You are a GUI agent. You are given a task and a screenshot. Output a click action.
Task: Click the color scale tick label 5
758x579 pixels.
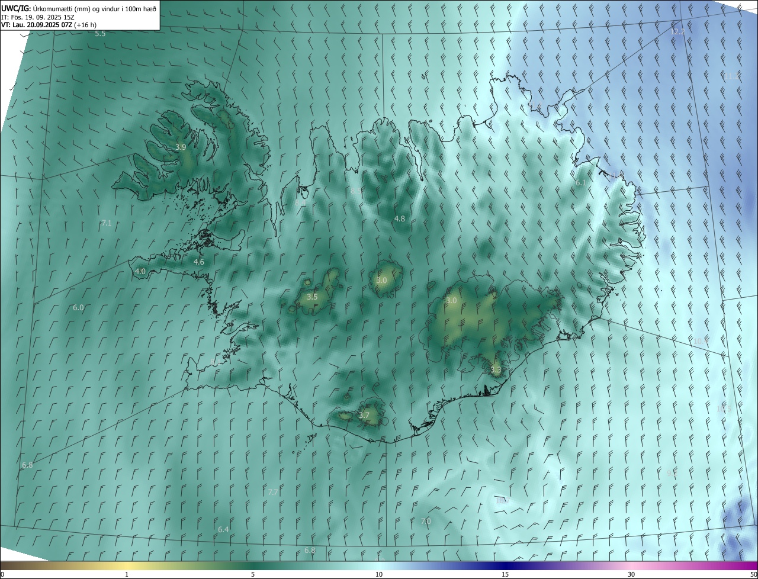coord(253,574)
